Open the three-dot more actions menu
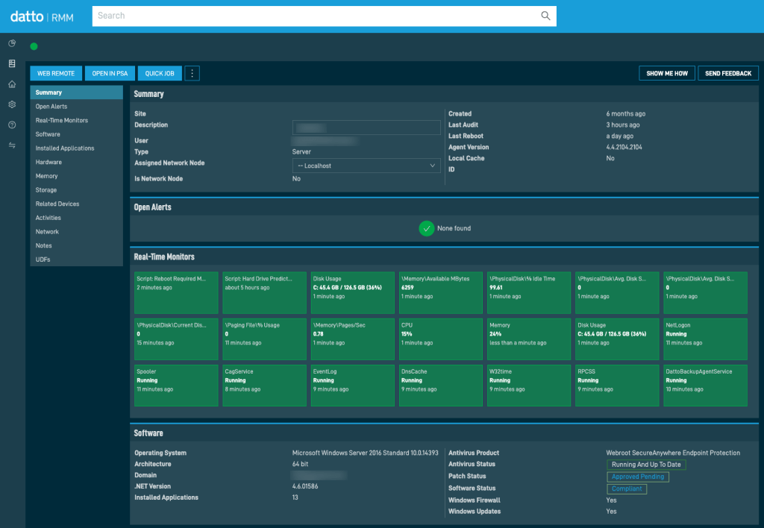 pyautogui.click(x=192, y=73)
